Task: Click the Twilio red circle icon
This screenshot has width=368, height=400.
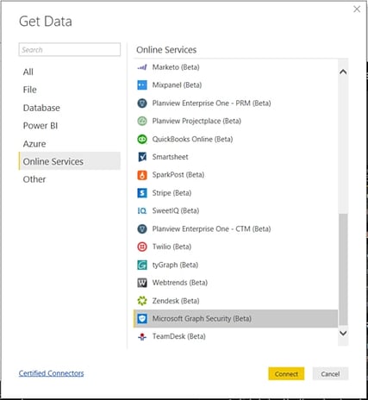Action: [x=142, y=247]
